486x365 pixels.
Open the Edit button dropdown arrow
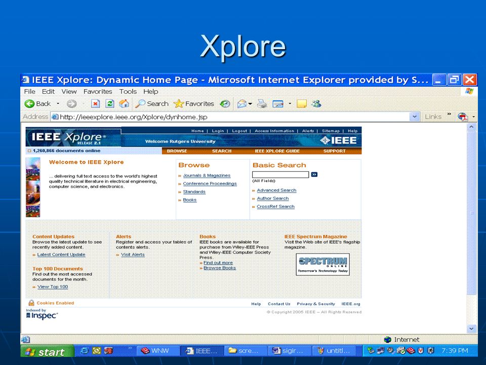pyautogui.click(x=290, y=103)
